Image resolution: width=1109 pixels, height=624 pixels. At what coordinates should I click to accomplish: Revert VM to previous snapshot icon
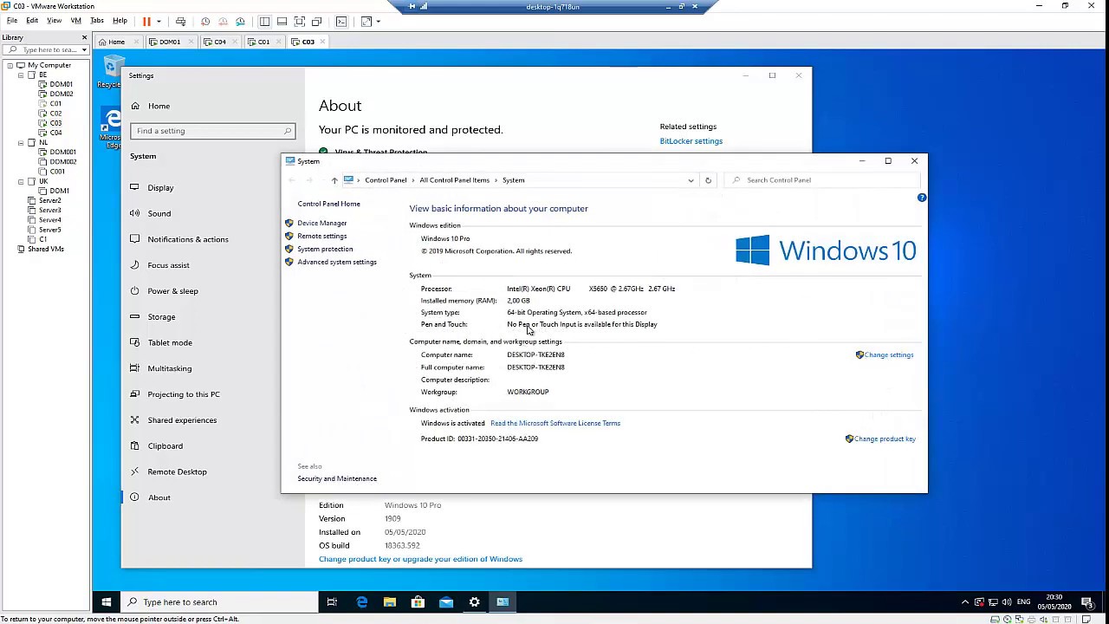click(x=223, y=21)
